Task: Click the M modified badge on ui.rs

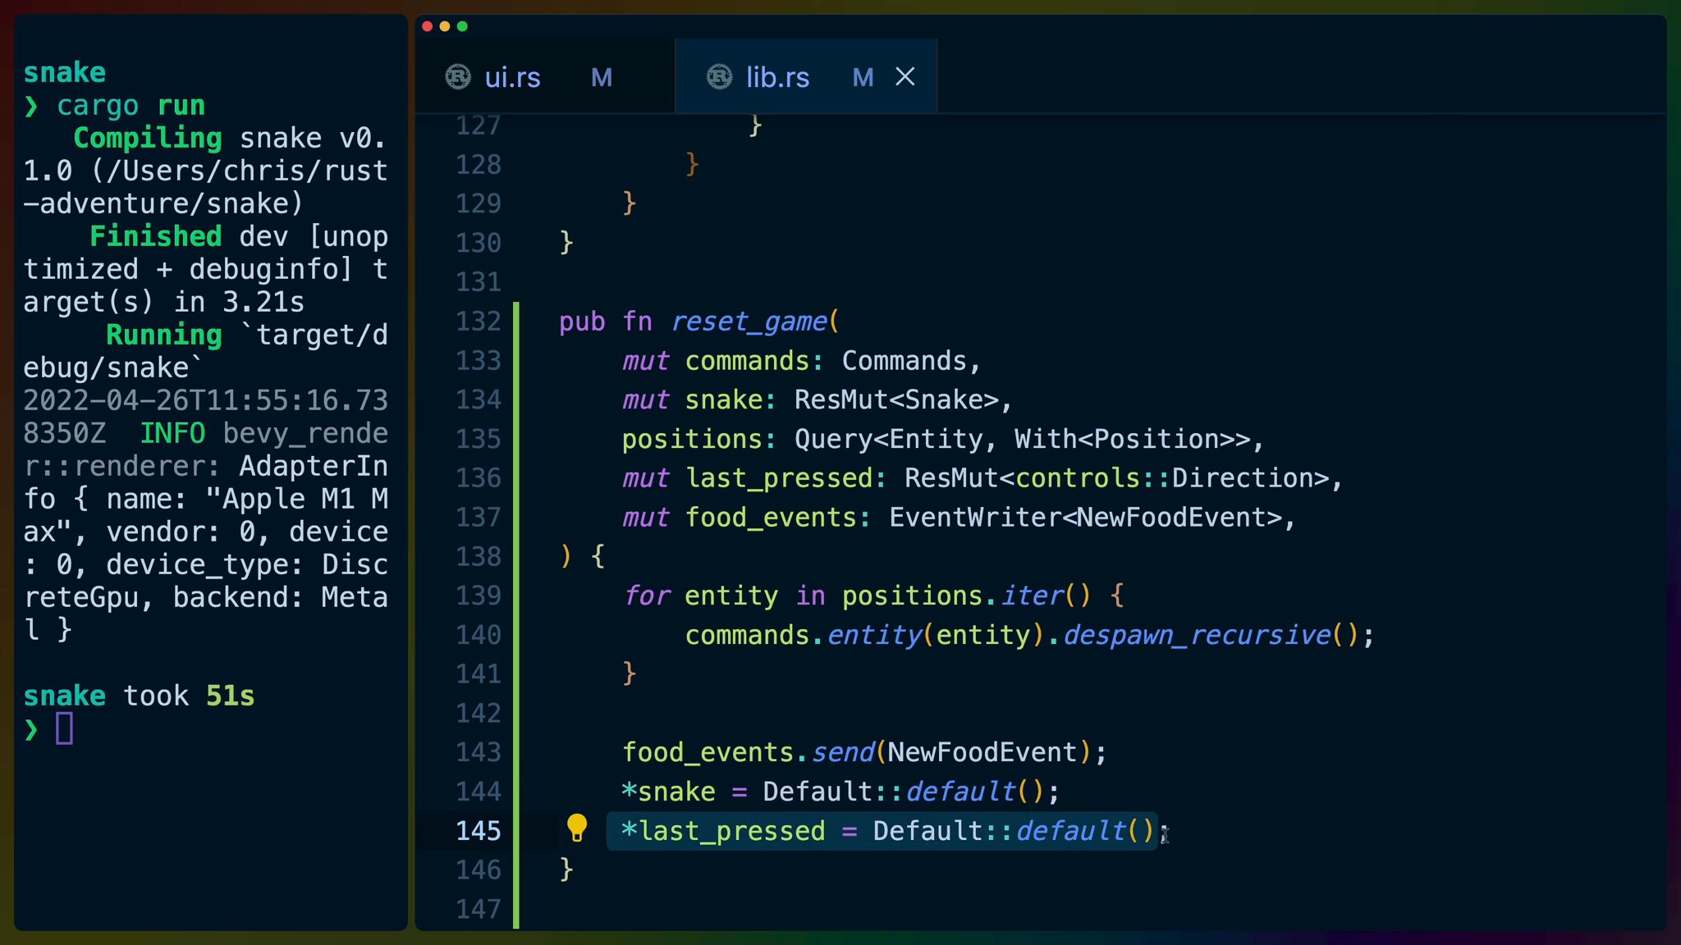Action: tap(602, 77)
